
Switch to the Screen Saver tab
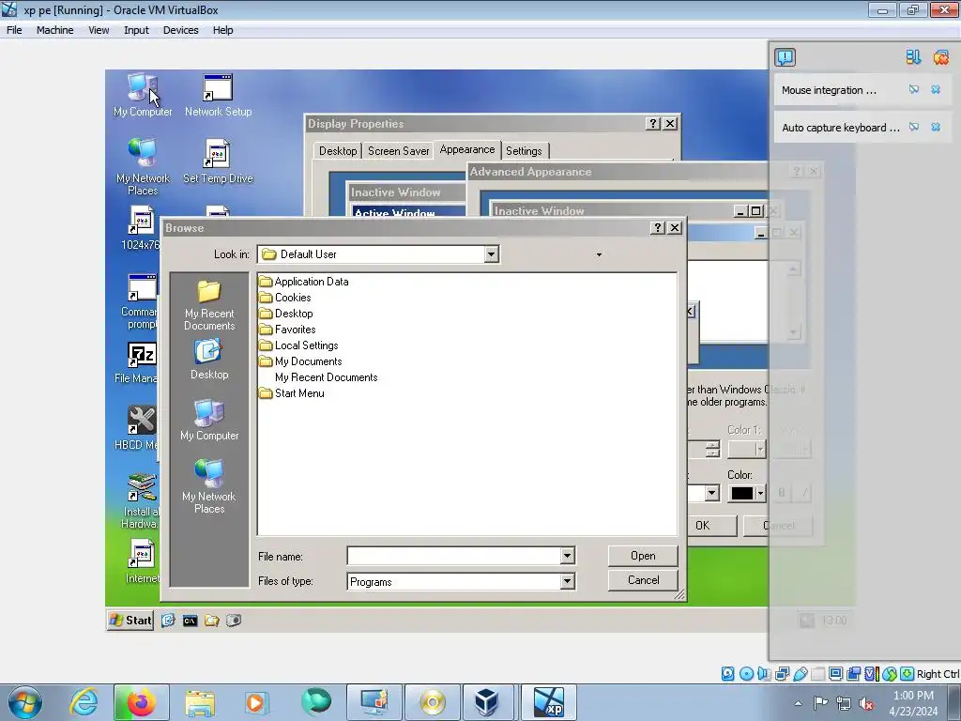(x=398, y=151)
